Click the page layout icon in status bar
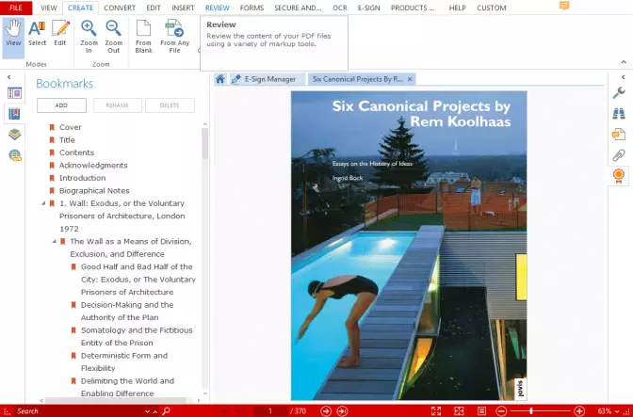 pos(481,411)
